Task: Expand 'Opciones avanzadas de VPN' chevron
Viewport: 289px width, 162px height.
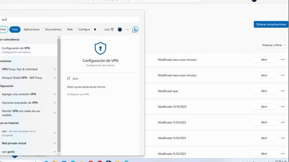Action: [55, 103]
